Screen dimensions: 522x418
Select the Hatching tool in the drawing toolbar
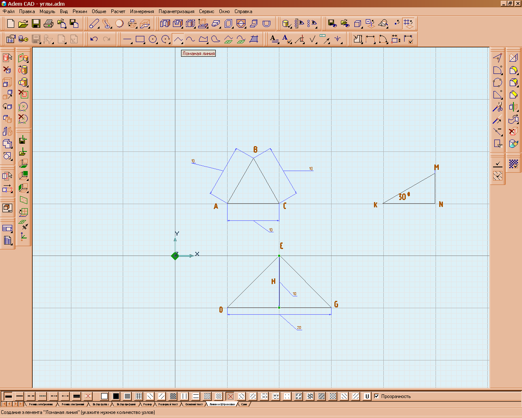click(x=254, y=39)
